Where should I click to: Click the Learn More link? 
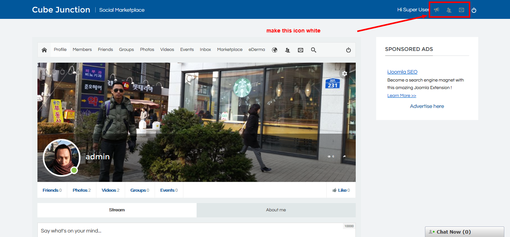(x=401, y=95)
